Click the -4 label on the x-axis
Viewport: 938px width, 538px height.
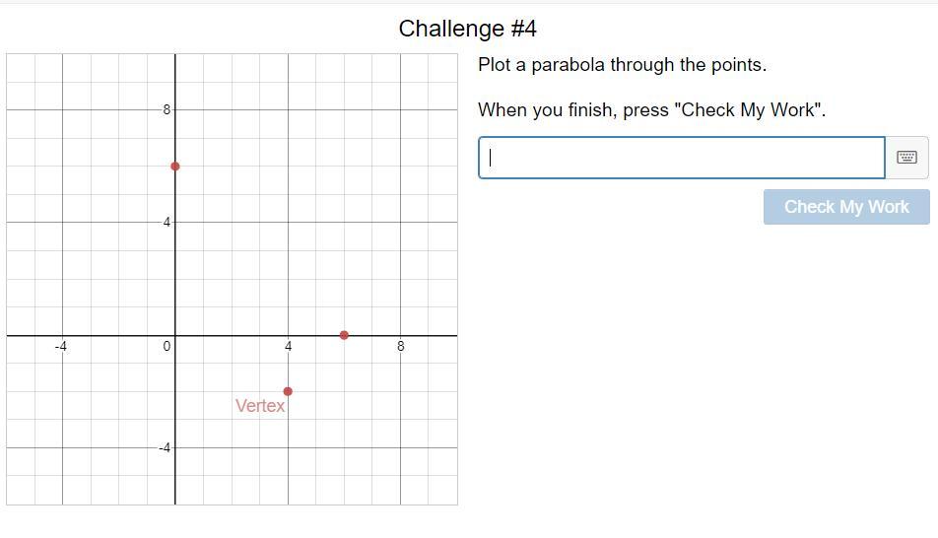click(x=61, y=346)
